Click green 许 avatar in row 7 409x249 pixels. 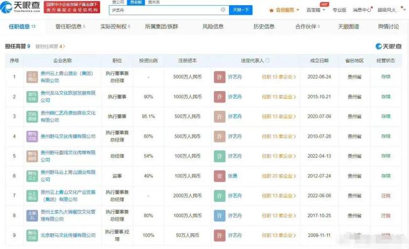coord(220,196)
